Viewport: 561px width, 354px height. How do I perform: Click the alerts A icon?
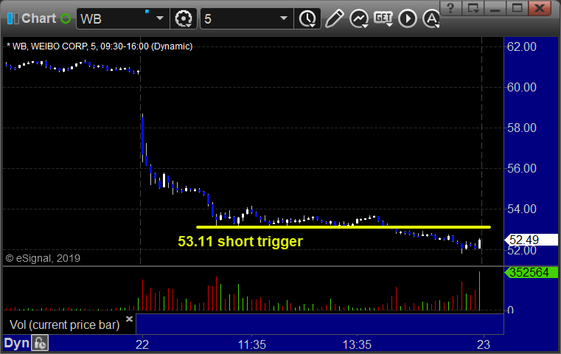tap(431, 18)
